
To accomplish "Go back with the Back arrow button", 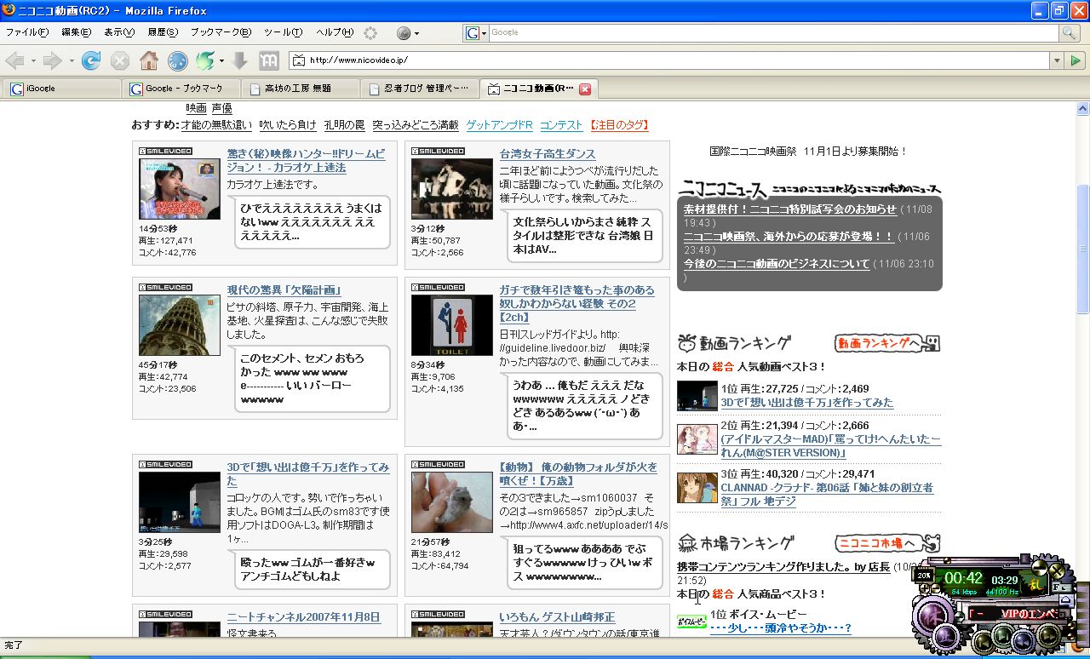I will coord(14,60).
